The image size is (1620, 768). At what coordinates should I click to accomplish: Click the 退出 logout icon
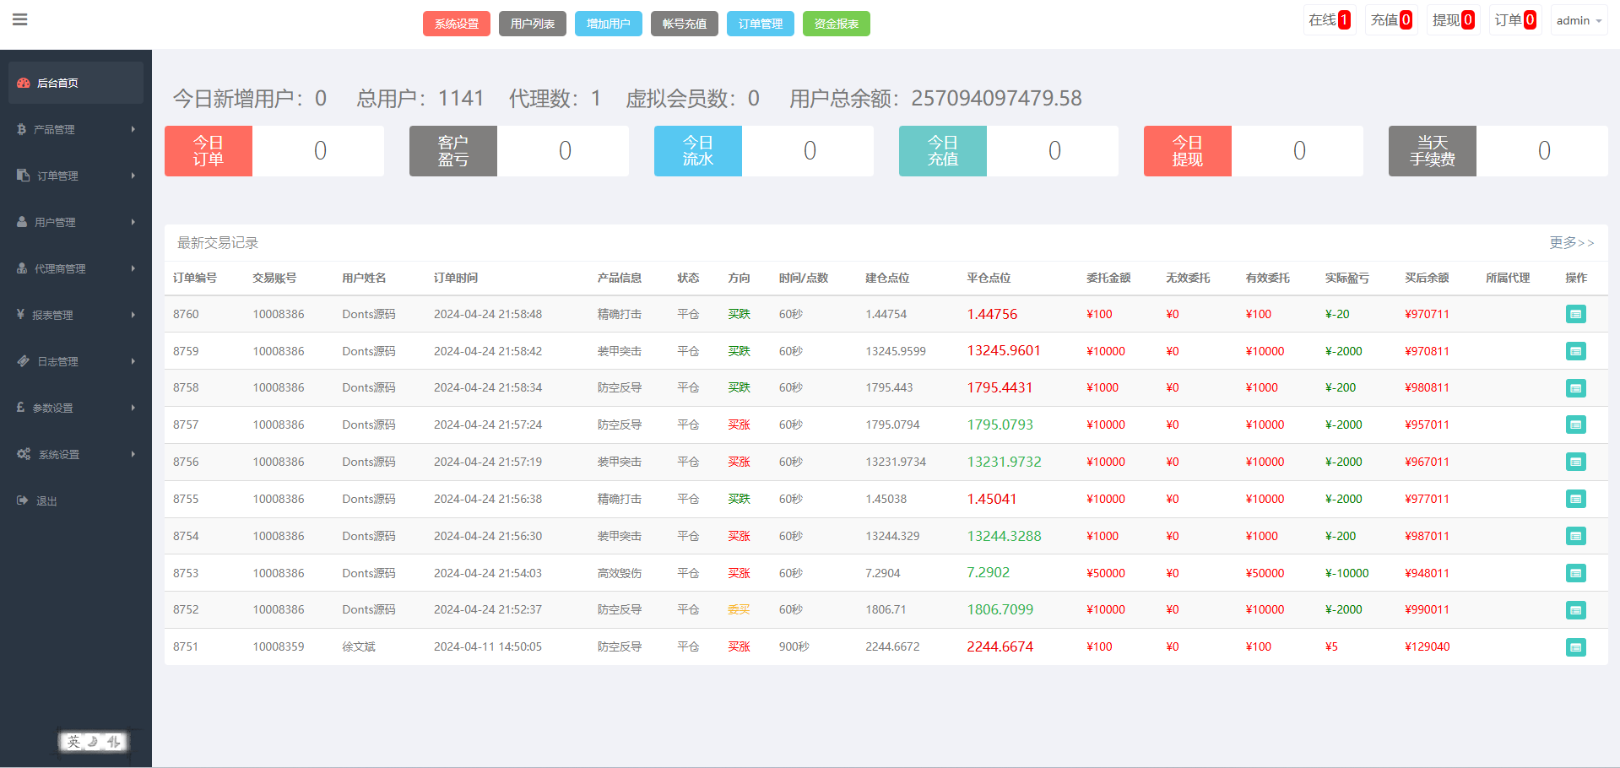(x=23, y=500)
